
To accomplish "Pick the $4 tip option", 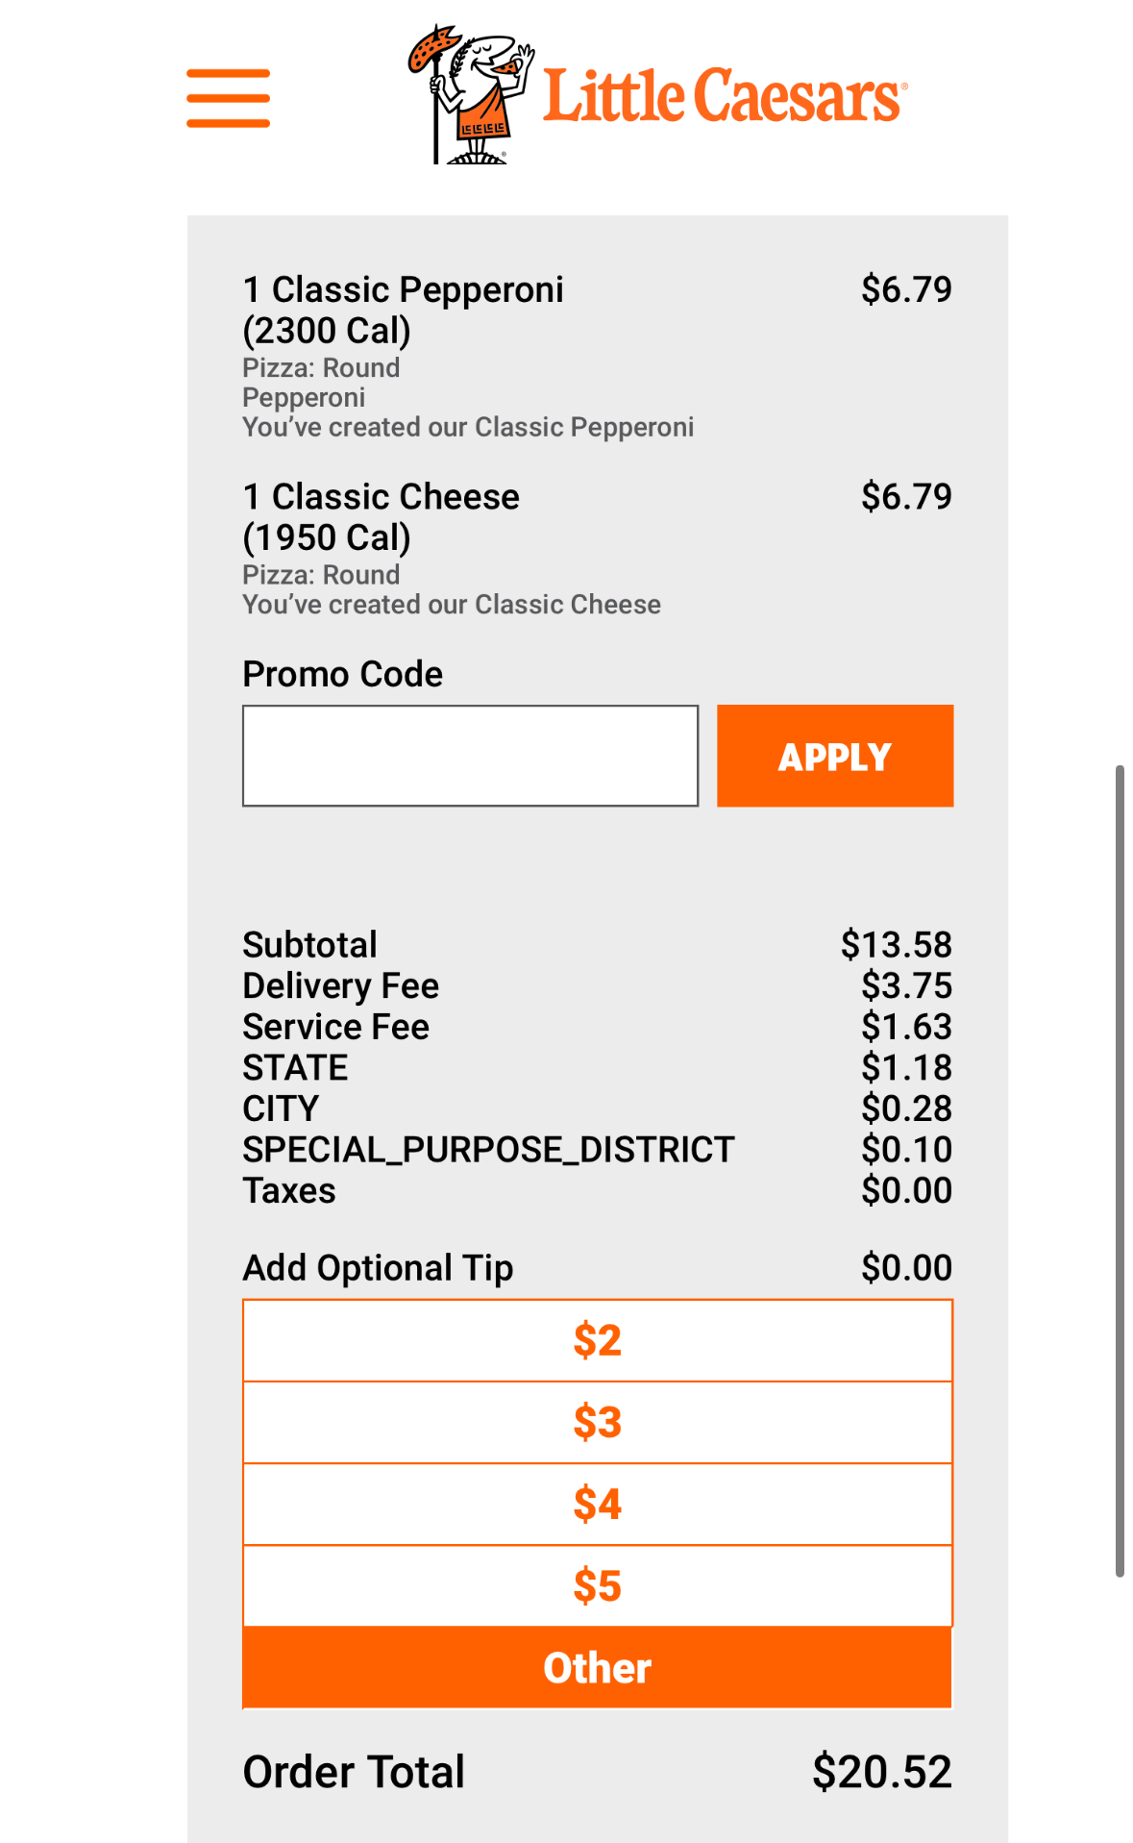I will 597,1504.
